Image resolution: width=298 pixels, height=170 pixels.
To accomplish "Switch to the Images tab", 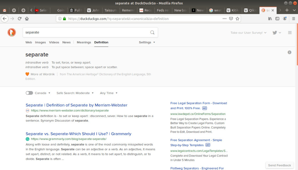I will click(40, 42).
